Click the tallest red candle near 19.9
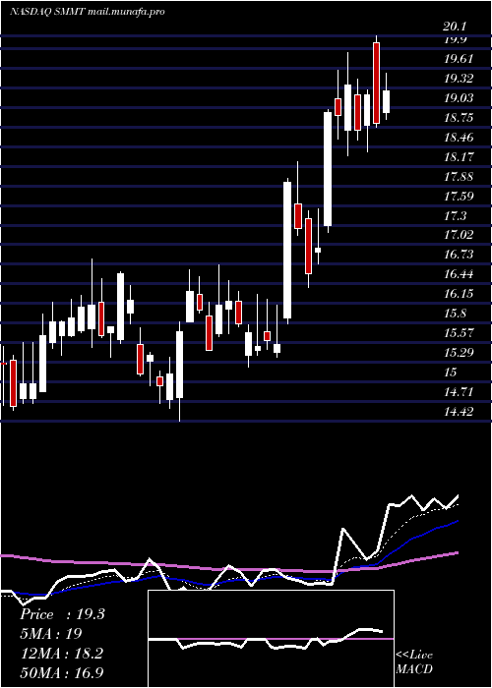The image size is (492, 688). (x=377, y=83)
